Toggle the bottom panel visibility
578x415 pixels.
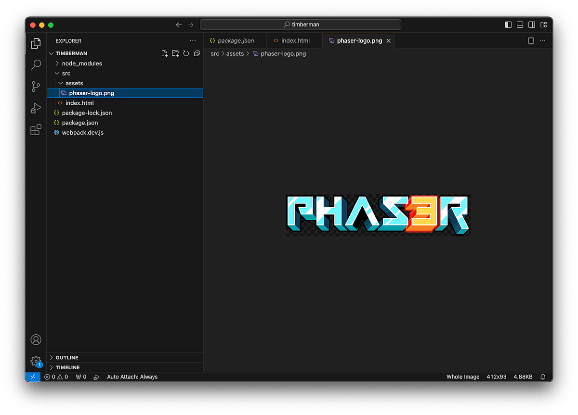click(x=520, y=25)
